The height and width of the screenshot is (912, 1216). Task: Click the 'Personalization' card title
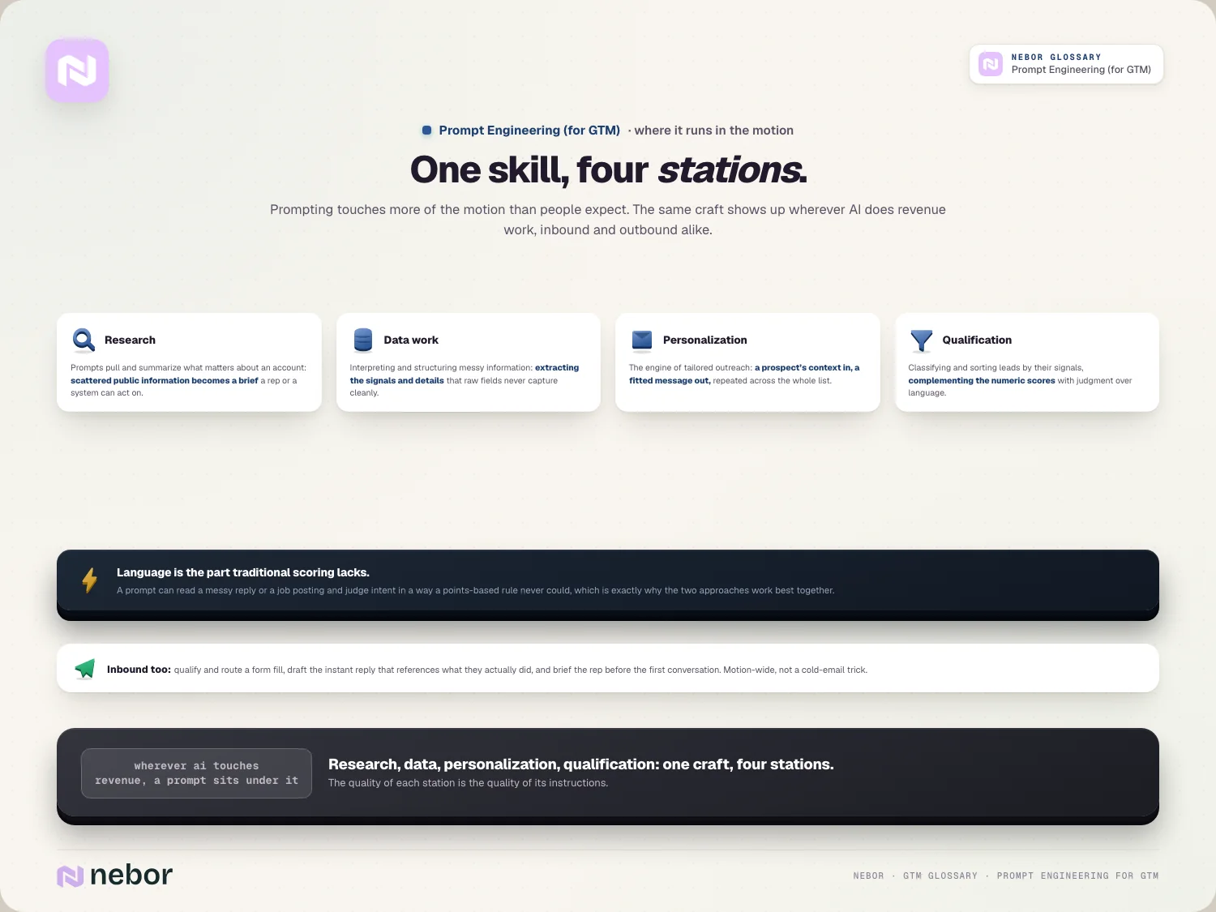click(705, 340)
